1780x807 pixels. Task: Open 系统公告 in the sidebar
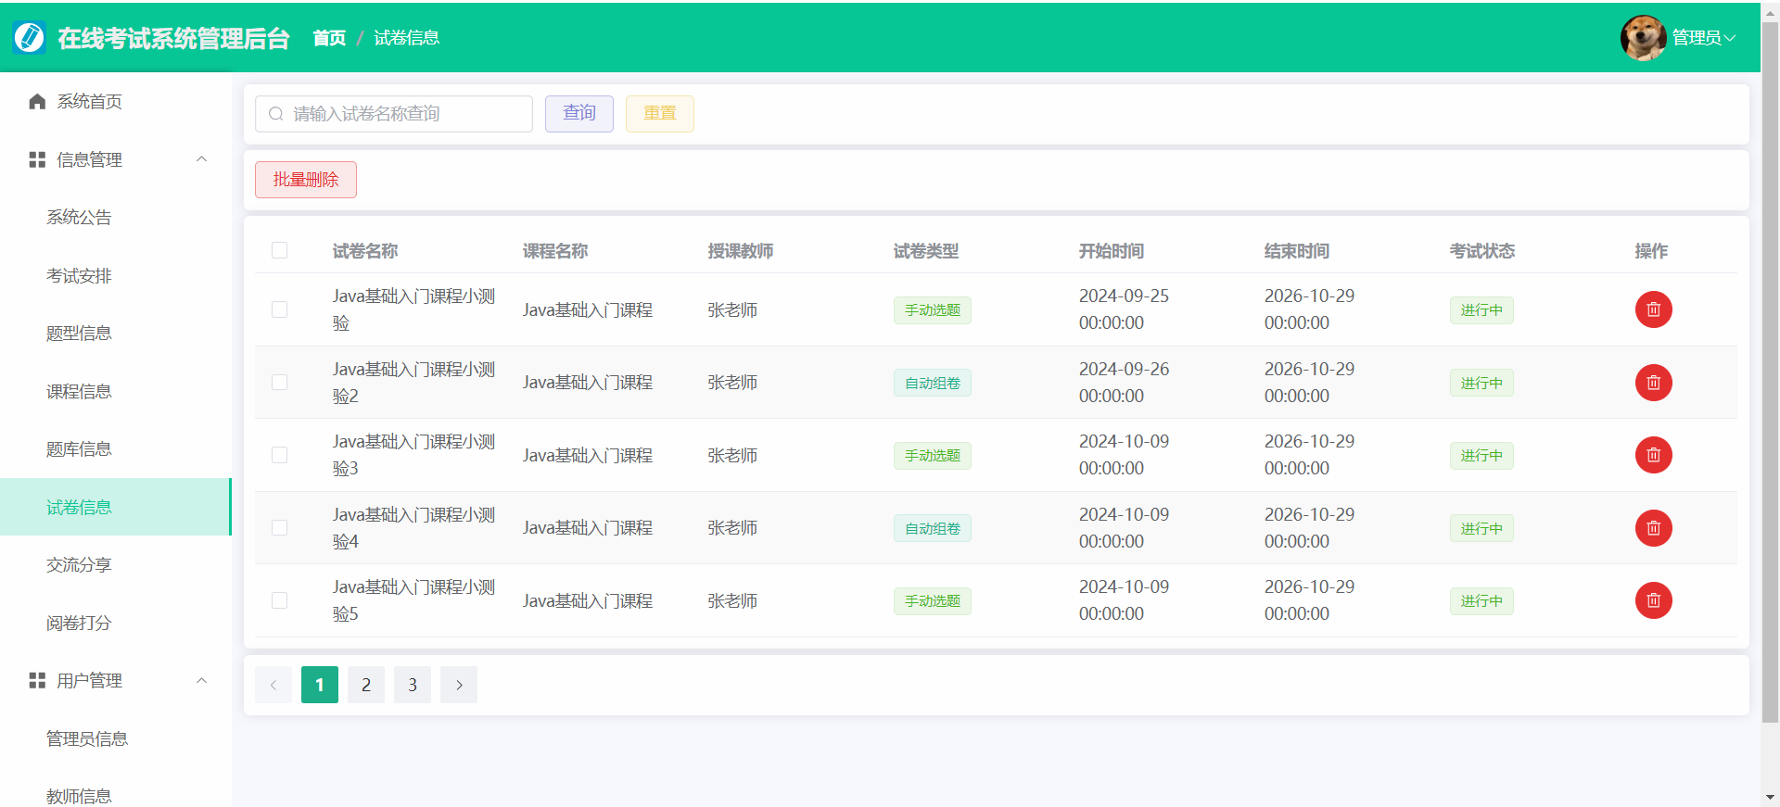click(x=115, y=217)
